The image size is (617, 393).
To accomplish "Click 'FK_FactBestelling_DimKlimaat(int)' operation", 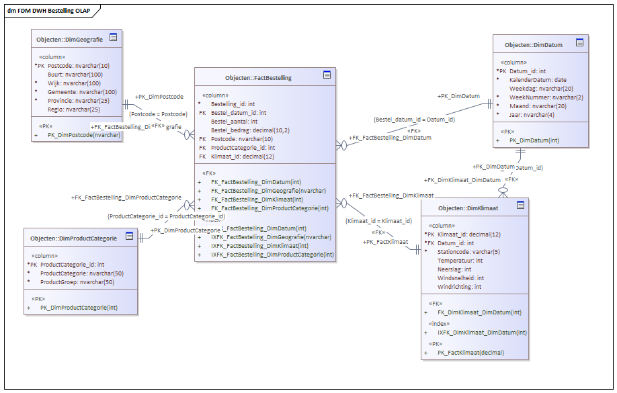I will tap(257, 200).
